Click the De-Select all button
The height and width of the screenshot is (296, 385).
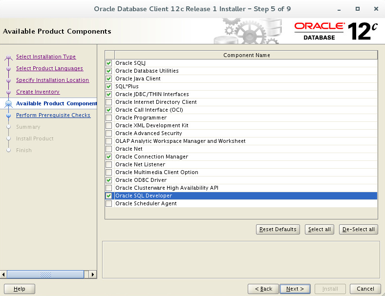pyautogui.click(x=358, y=229)
